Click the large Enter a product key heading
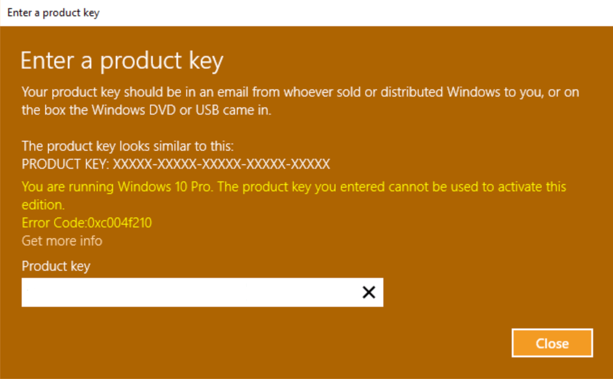Viewport: 613px width, 379px height. tap(122, 61)
